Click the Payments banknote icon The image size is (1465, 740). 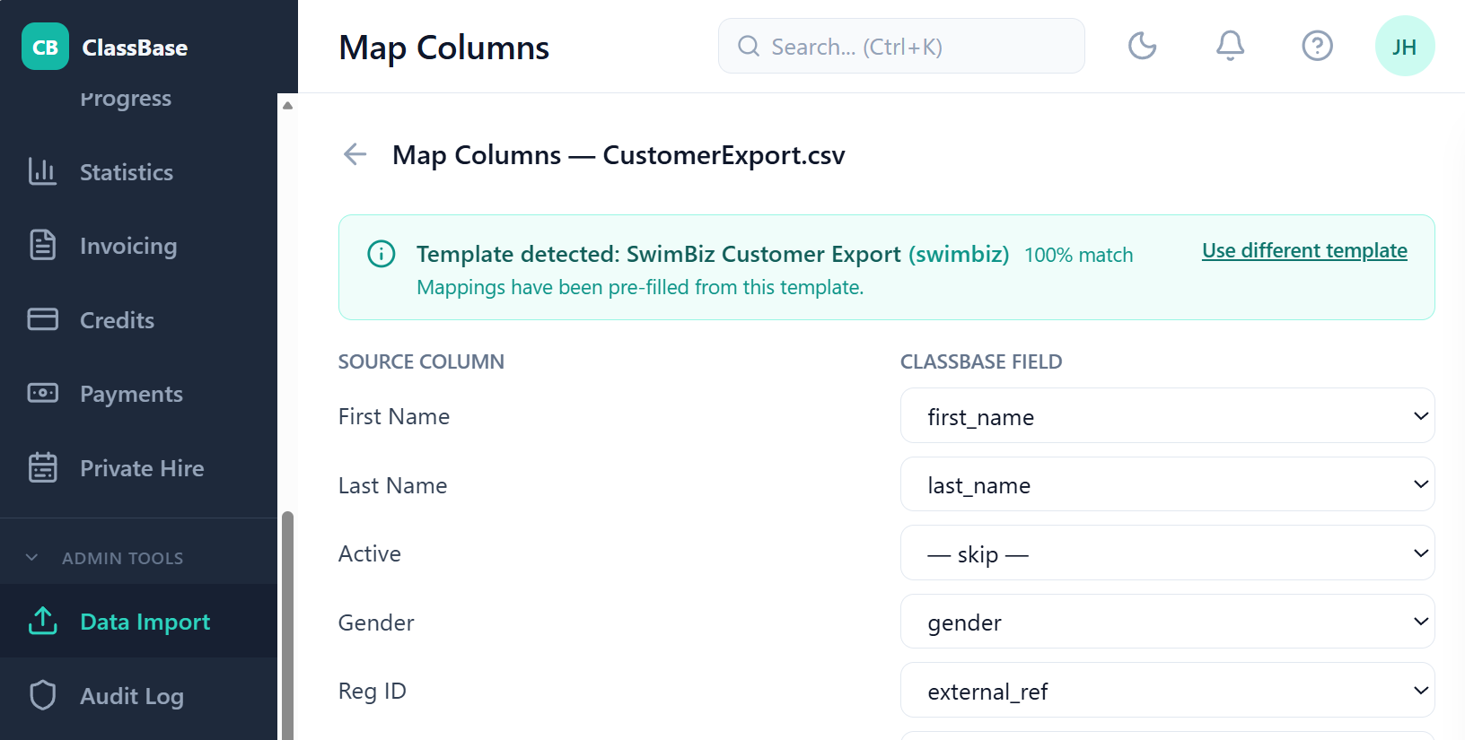[x=42, y=393]
